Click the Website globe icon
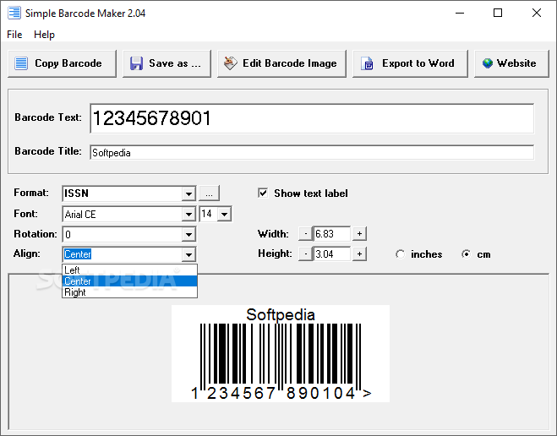 [x=488, y=63]
